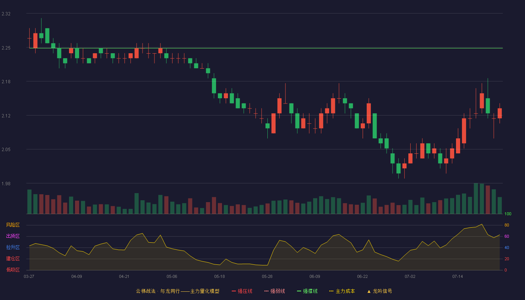Select the 出货区 zone label
525x300 pixels.
(13, 236)
